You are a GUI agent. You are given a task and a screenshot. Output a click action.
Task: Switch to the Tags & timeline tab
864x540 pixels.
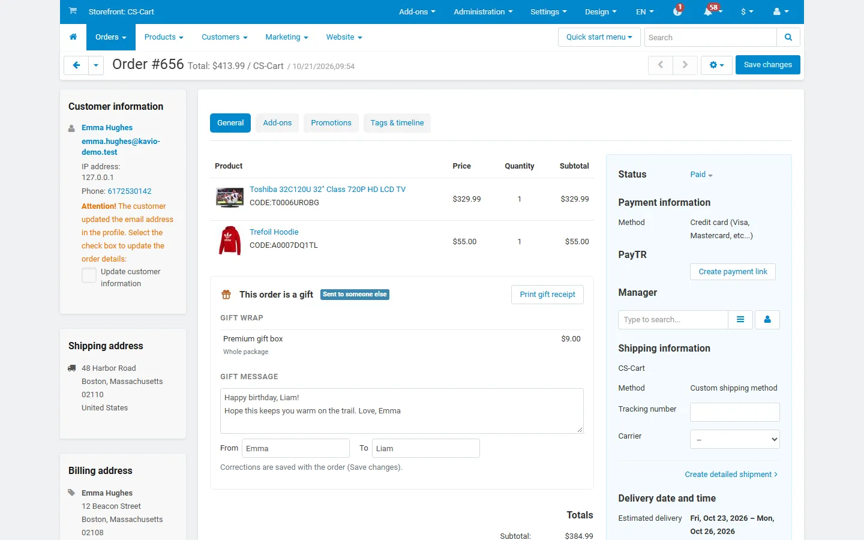(x=397, y=123)
